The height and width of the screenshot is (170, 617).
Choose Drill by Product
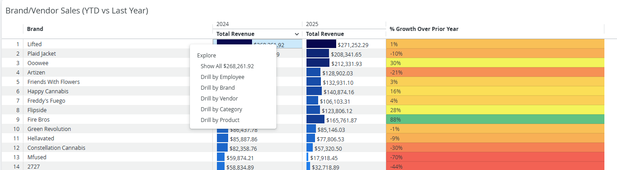tap(220, 120)
